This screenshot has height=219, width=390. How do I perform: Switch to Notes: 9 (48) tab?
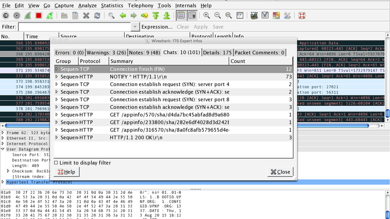[144, 52]
